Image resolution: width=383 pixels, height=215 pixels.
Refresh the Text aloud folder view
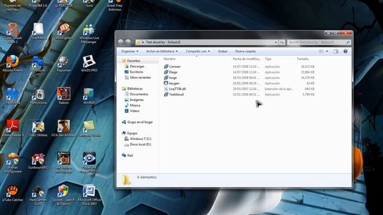(282, 42)
